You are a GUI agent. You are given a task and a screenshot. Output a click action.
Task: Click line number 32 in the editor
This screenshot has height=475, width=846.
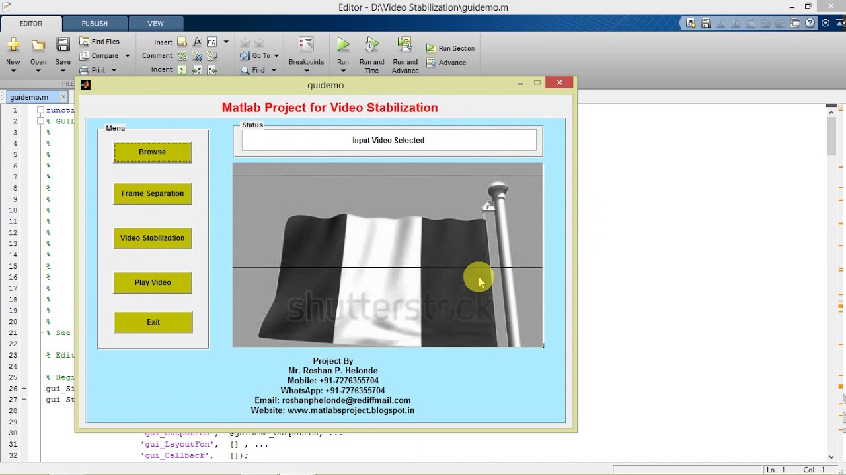(13, 455)
